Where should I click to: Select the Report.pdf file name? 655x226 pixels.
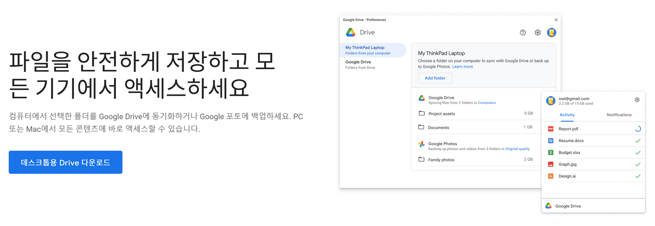568,129
